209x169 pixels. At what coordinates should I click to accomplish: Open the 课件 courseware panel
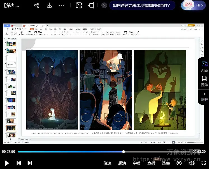204,81
